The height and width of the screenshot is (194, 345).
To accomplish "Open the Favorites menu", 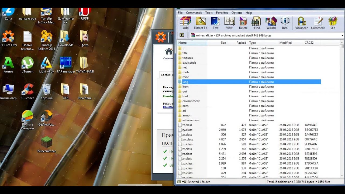I will [222, 13].
